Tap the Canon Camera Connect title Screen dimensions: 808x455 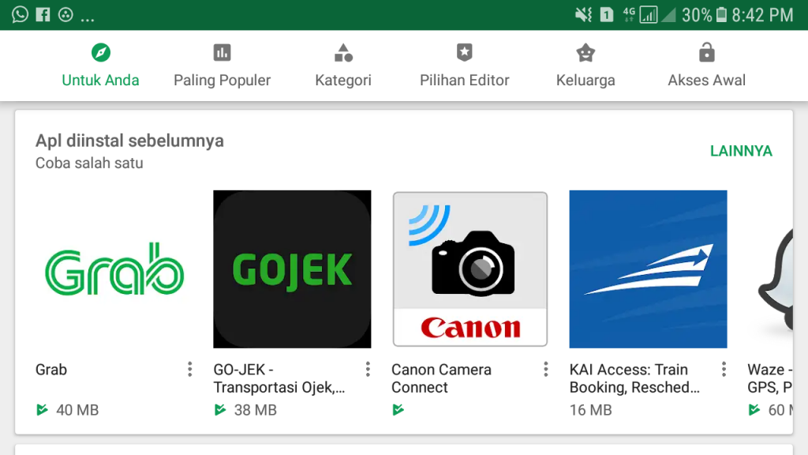click(x=442, y=378)
